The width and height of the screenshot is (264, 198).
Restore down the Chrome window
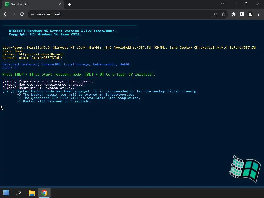246,4
